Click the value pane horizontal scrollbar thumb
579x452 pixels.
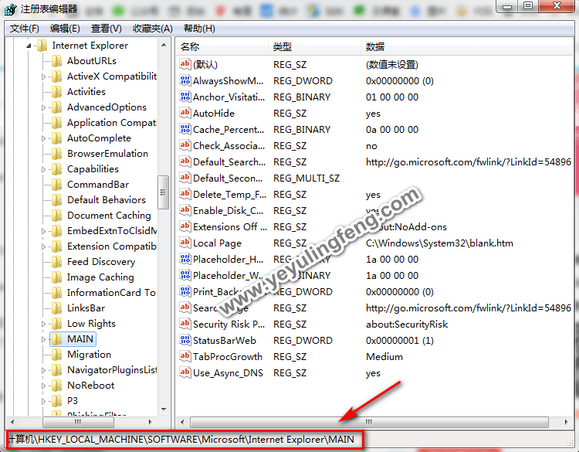pyautogui.click(x=369, y=422)
